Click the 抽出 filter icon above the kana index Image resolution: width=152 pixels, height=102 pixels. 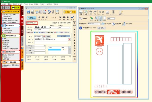coord(74,22)
